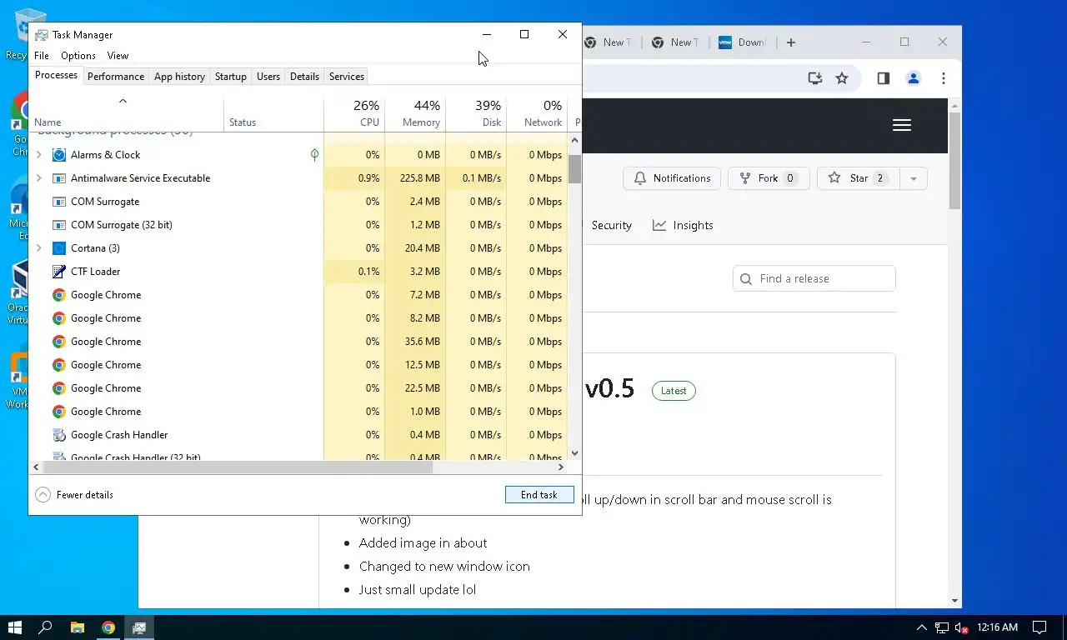Switch to the Services tab

pyautogui.click(x=347, y=77)
